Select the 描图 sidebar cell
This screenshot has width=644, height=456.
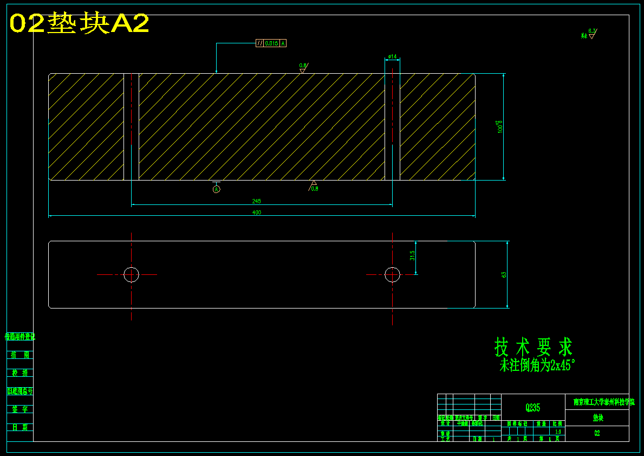pos(19,355)
